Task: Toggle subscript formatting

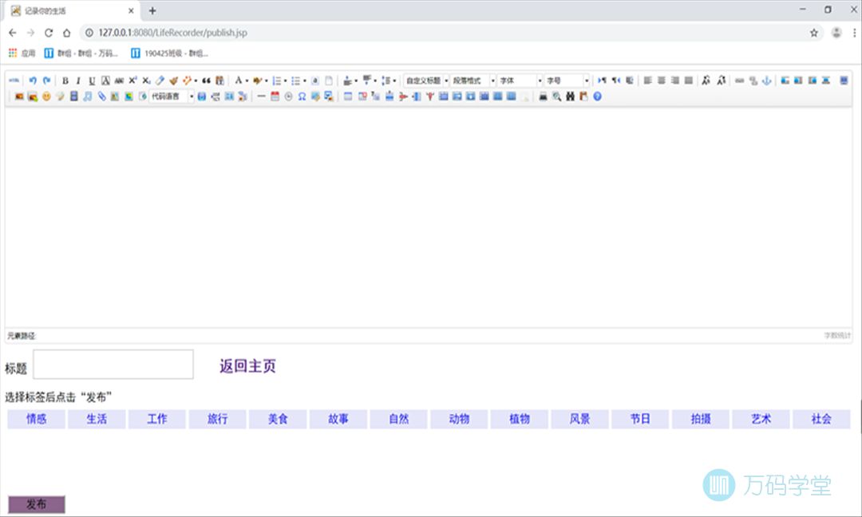Action: click(x=146, y=81)
